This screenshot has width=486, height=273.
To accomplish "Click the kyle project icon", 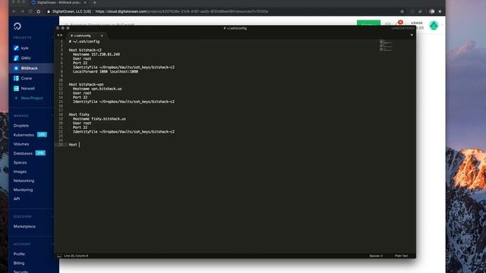I will point(16,48).
